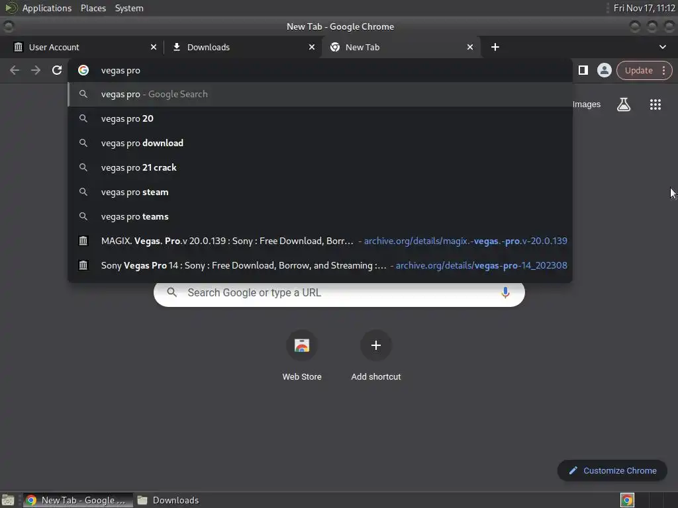
Task: Open the Chrome three-dot menu
Action: pyautogui.click(x=663, y=70)
